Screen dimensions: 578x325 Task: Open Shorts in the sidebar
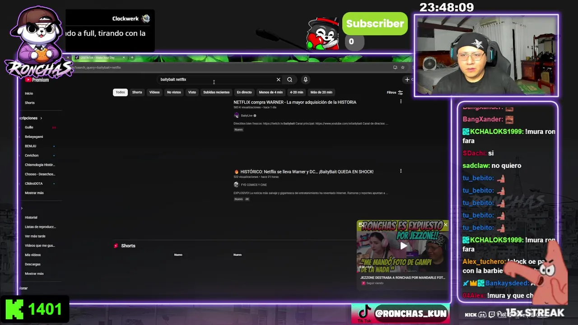[30, 103]
